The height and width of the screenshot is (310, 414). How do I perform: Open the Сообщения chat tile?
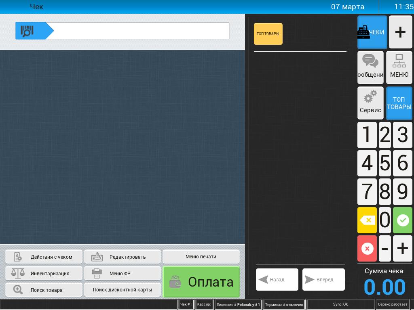(370, 67)
